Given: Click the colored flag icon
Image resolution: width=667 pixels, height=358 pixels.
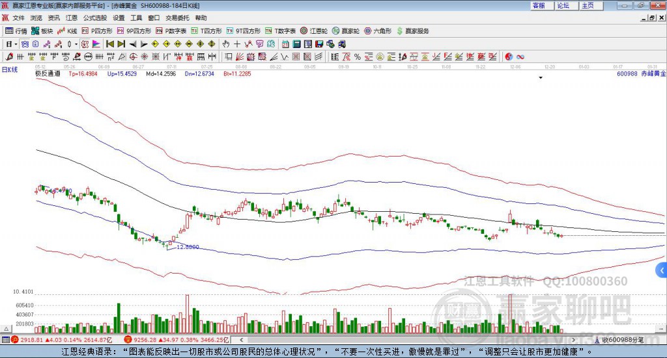Looking at the screenshot, I should point(96,44).
